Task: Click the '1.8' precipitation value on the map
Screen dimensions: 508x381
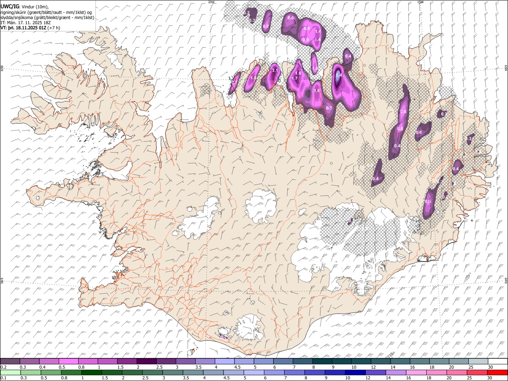Action: (298, 73)
